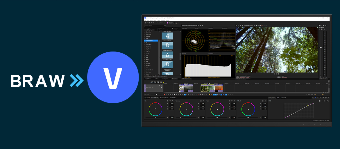The height and width of the screenshot is (149, 340).
Task: Open the Help menu
Action: point(167,20)
